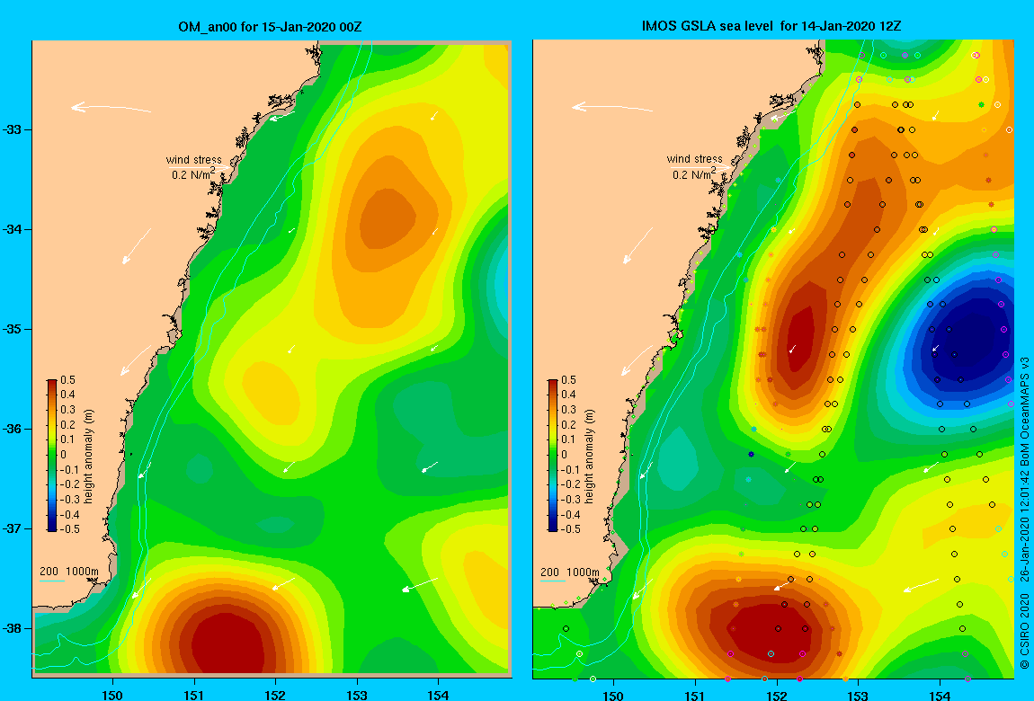The width and height of the screenshot is (1034, 701).
Task: Click the '0.2 N/m' scale text on left map
Action: [194, 174]
